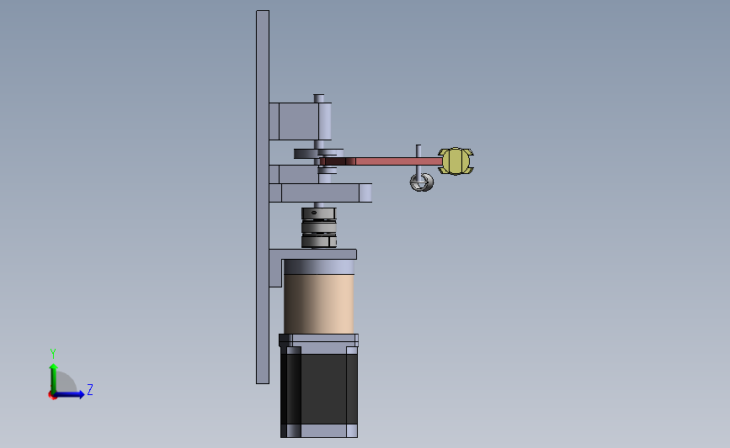Select the green Y axis arrow
Viewport: 730px width, 448px height.
coord(53,379)
